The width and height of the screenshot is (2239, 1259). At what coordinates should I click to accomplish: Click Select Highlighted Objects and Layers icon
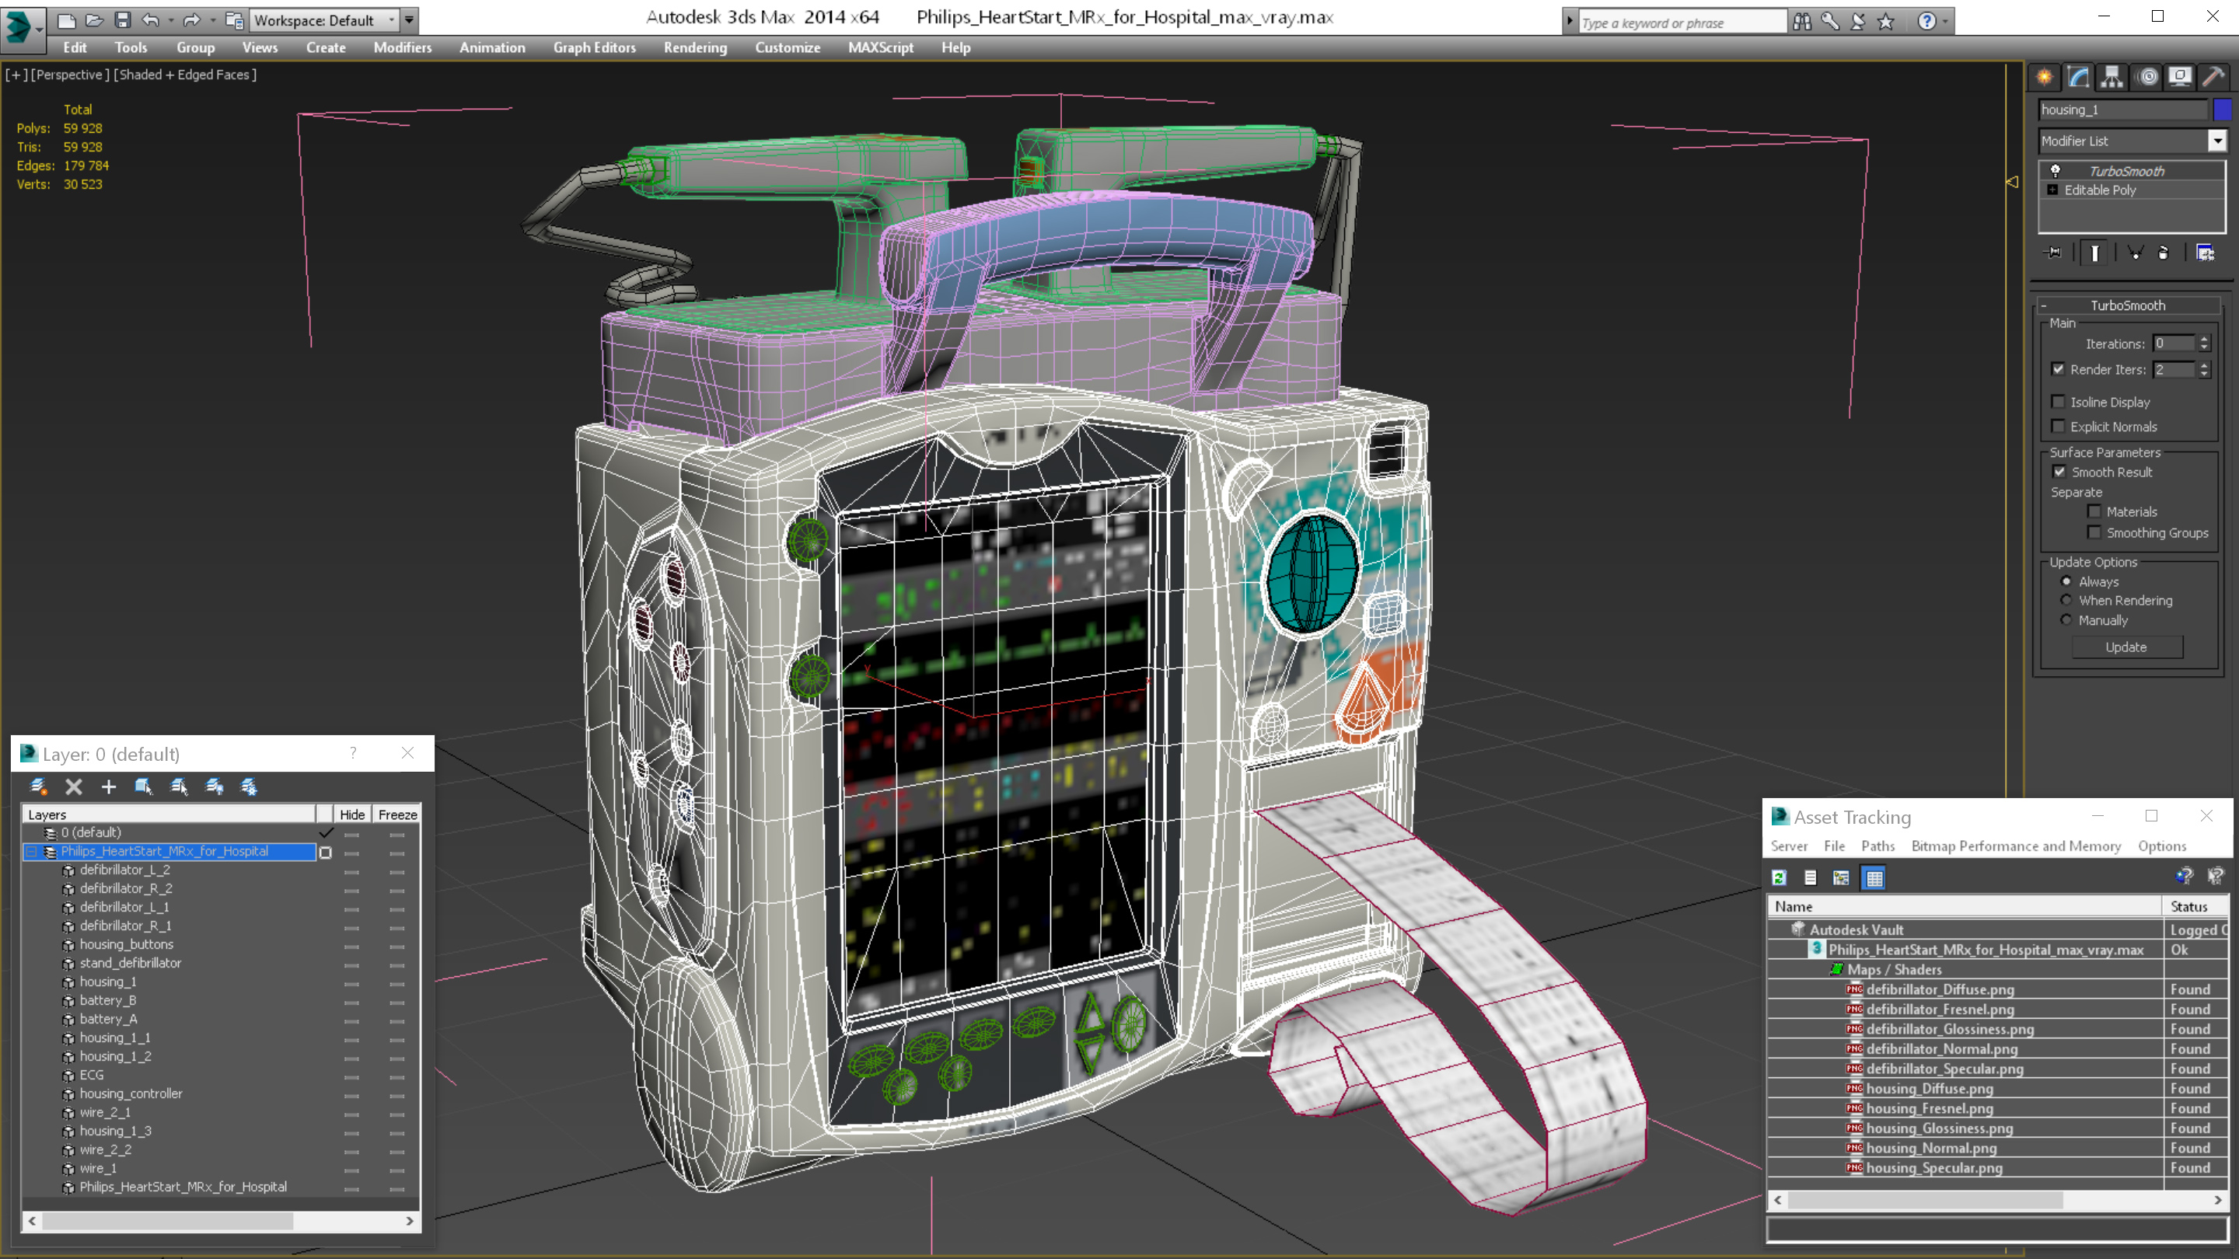point(143,786)
